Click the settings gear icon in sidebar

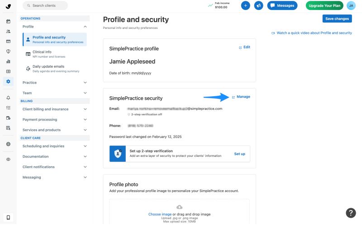(8, 81)
